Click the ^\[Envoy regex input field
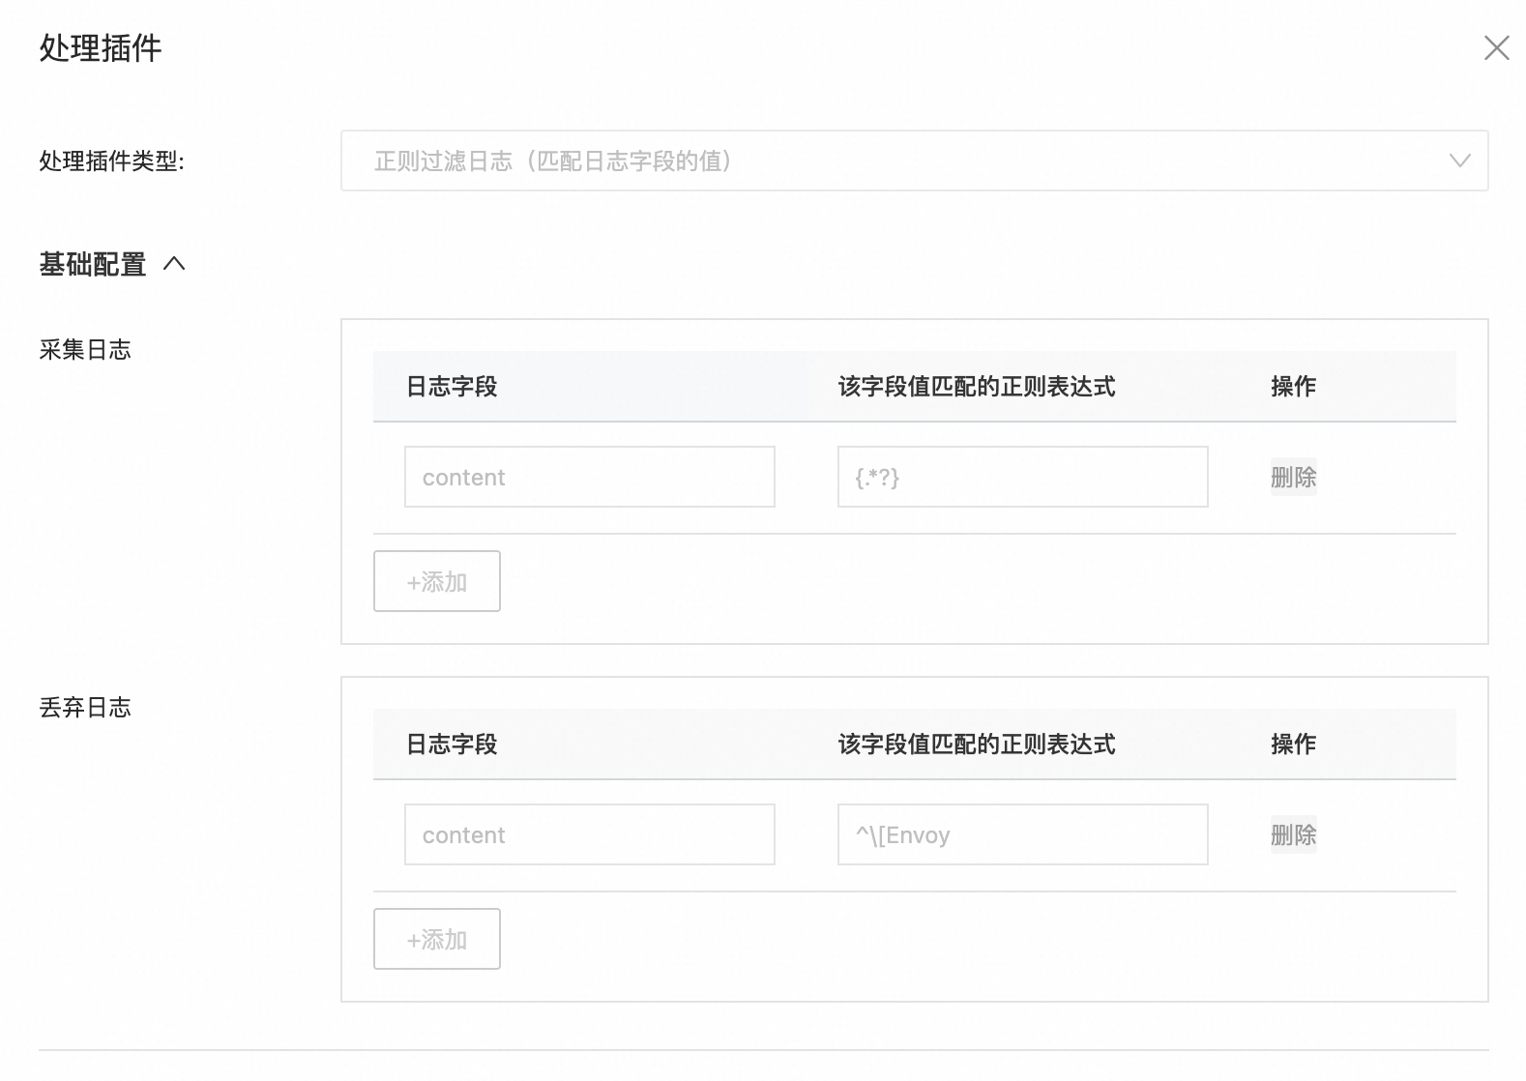 pos(1022,834)
